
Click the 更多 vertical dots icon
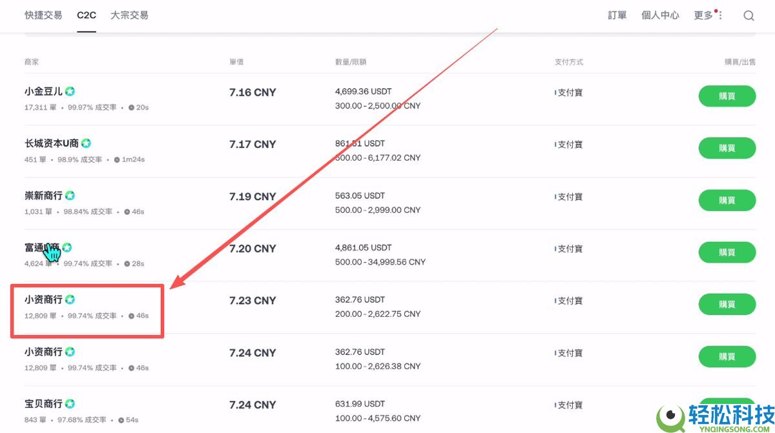pyautogui.click(x=720, y=15)
